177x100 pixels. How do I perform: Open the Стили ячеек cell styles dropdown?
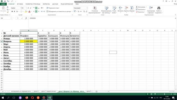tap(114, 10)
